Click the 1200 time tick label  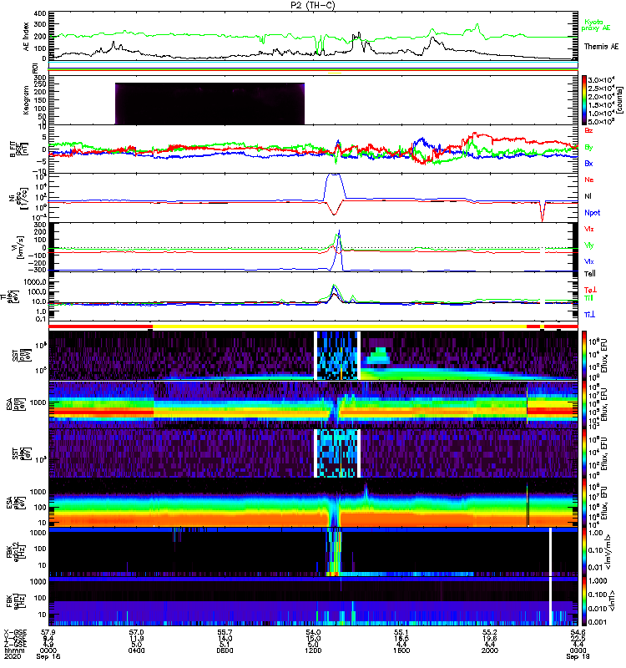(313, 650)
